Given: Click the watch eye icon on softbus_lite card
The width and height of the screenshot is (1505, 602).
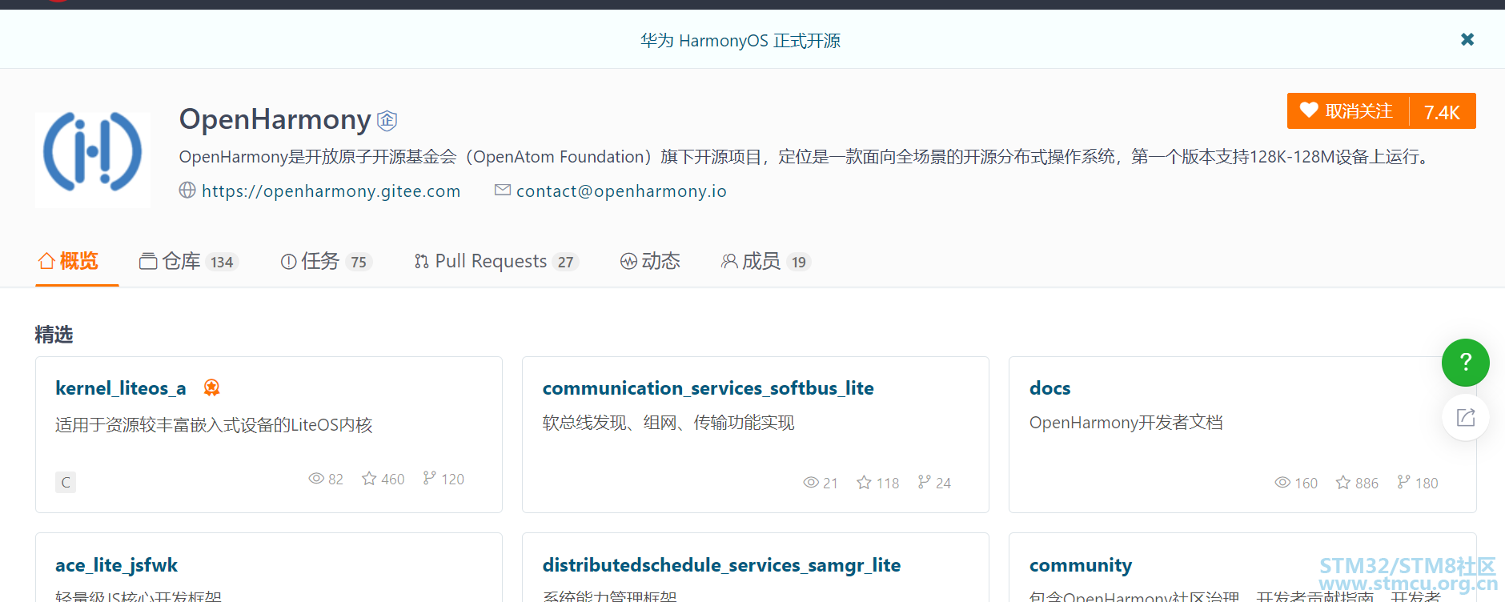Looking at the screenshot, I should (811, 482).
